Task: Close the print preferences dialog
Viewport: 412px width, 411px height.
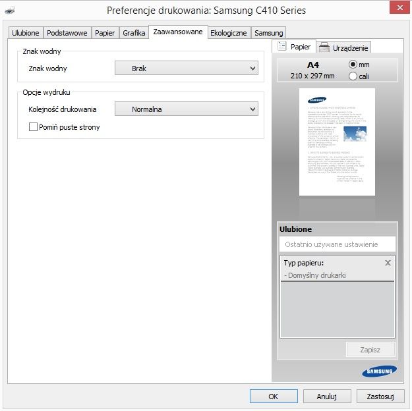Action: click(400, 7)
